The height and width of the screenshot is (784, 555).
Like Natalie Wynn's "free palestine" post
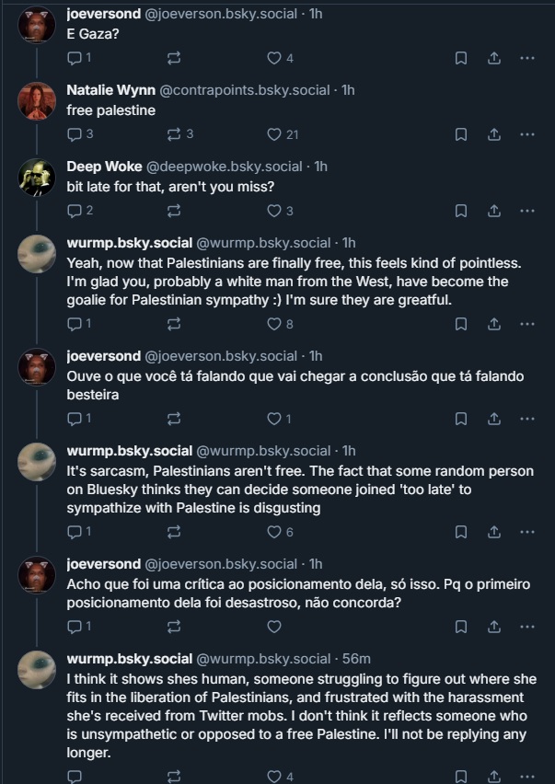point(273,133)
